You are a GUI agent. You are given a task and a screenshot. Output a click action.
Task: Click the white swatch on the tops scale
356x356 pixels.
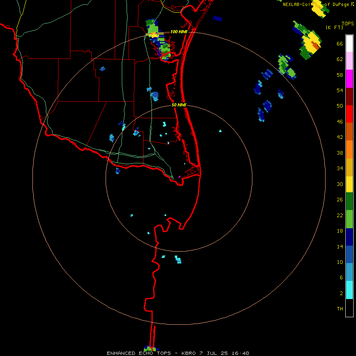pos(349,44)
